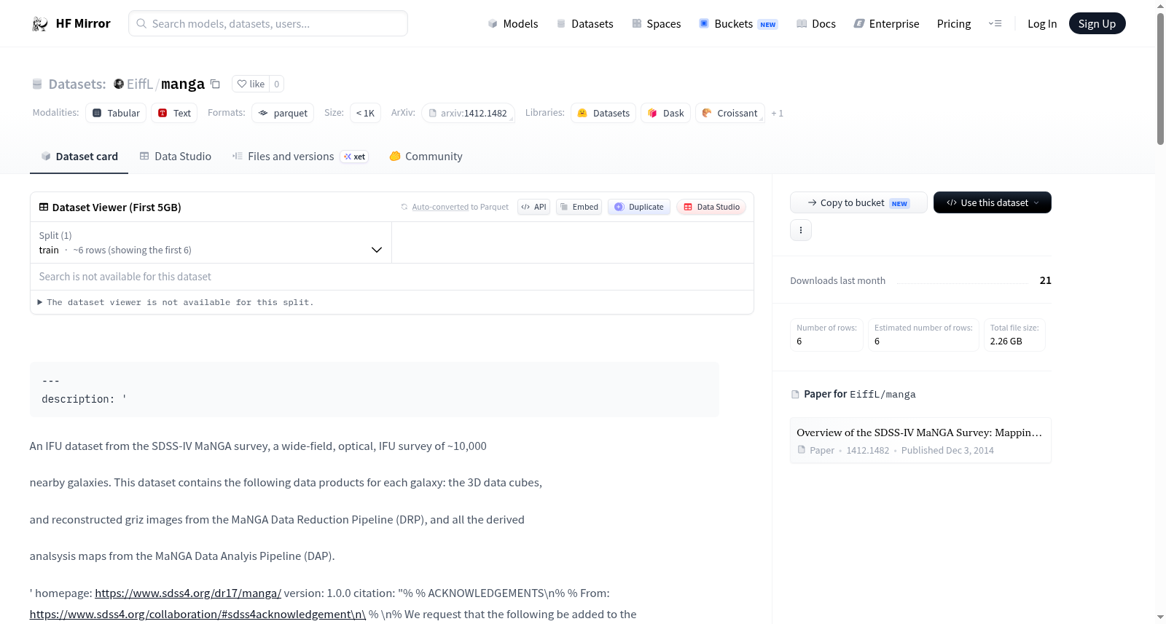Select the parquet format tag
The image size is (1166, 624).
(283, 113)
